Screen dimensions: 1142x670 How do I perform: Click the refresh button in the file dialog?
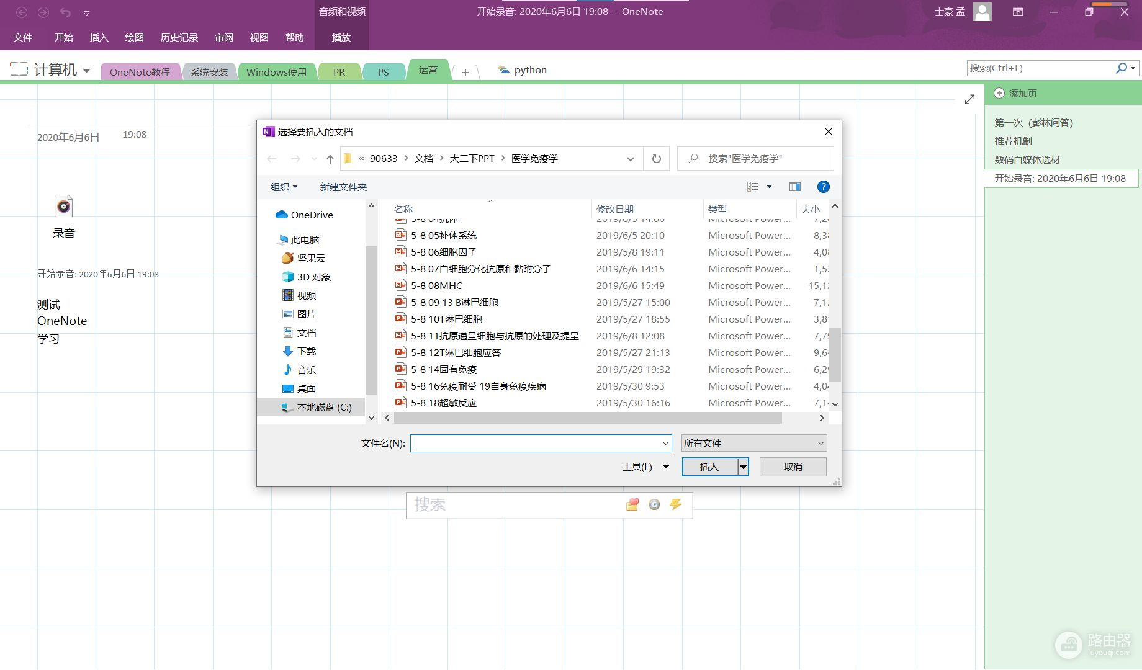[656, 159]
